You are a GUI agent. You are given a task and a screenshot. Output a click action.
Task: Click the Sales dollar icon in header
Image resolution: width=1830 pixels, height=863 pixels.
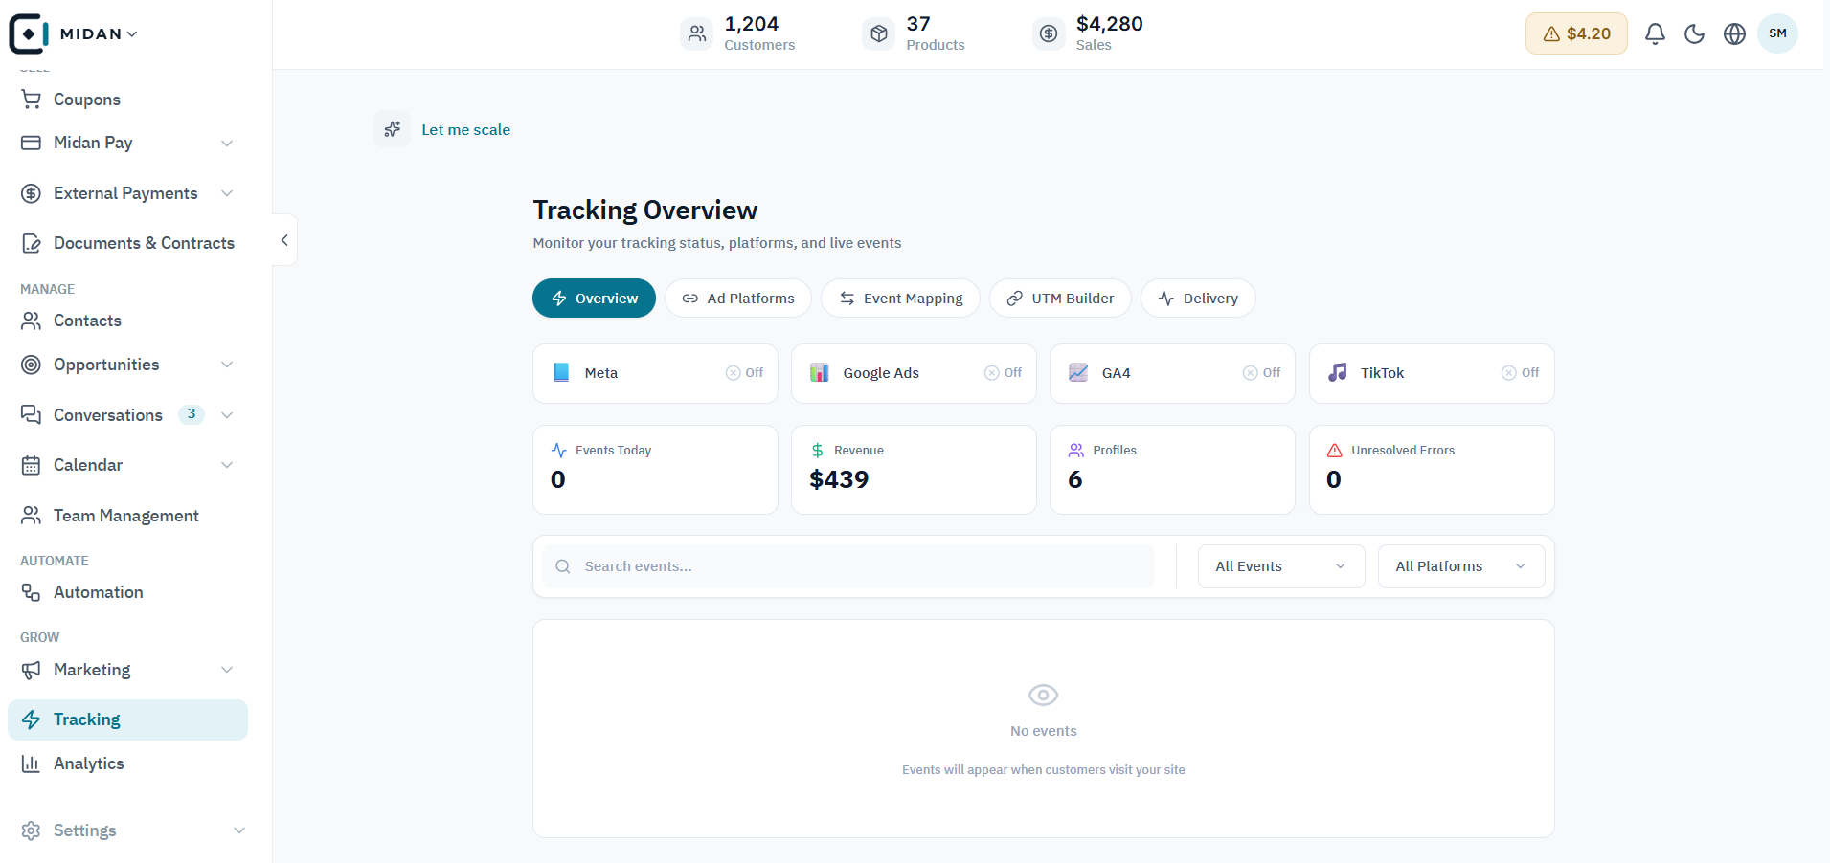pos(1049,33)
